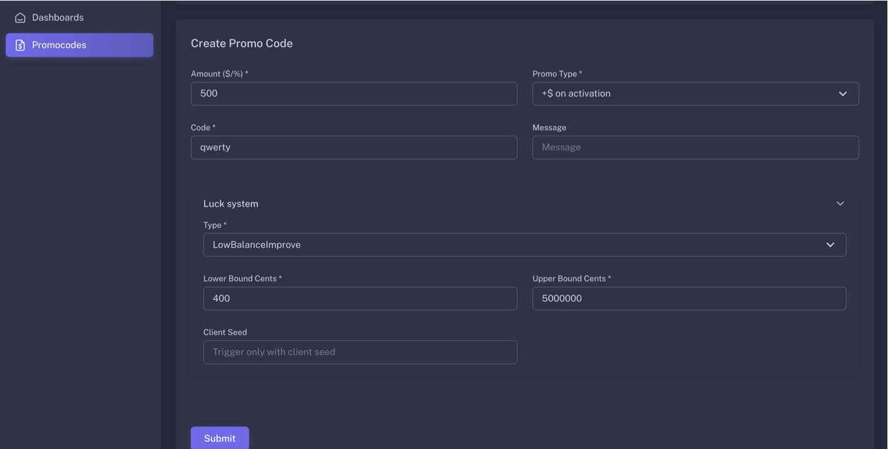The image size is (888, 449).
Task: Collapse the Luck system section chevron
Action: (x=840, y=204)
